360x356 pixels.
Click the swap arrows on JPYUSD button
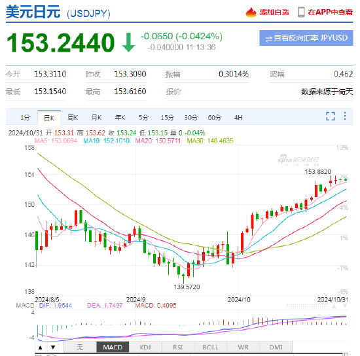(x=268, y=39)
